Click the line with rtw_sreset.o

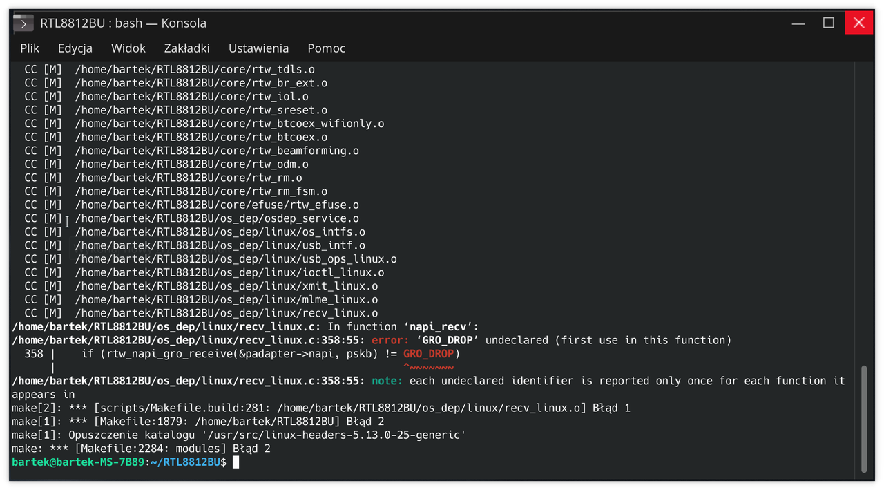176,110
